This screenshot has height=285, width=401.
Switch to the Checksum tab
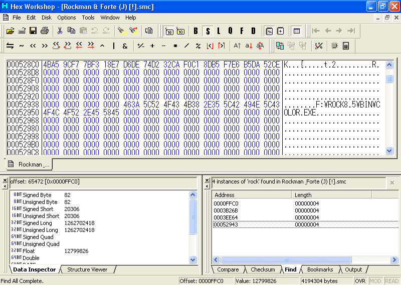(263, 269)
